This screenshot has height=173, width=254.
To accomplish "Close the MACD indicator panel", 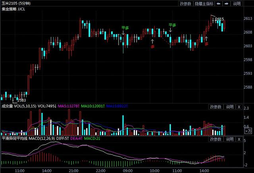I will 239,139.
